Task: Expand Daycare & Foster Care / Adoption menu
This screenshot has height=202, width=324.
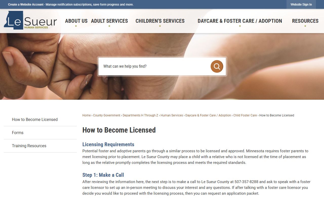Action: click(x=240, y=21)
